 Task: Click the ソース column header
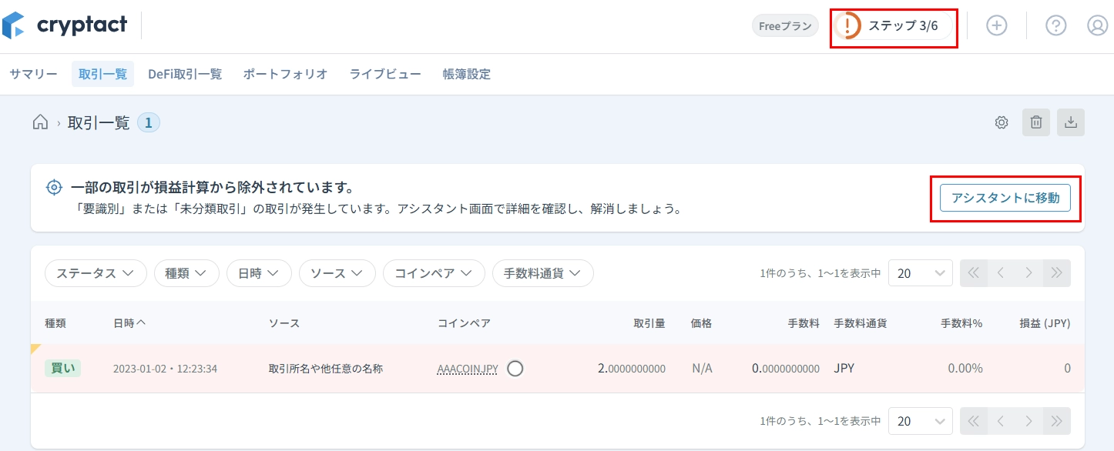coord(284,323)
